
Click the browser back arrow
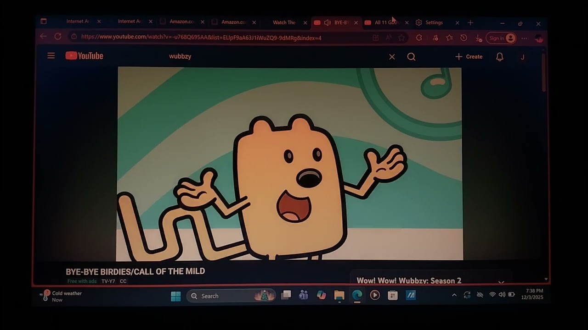[43, 36]
